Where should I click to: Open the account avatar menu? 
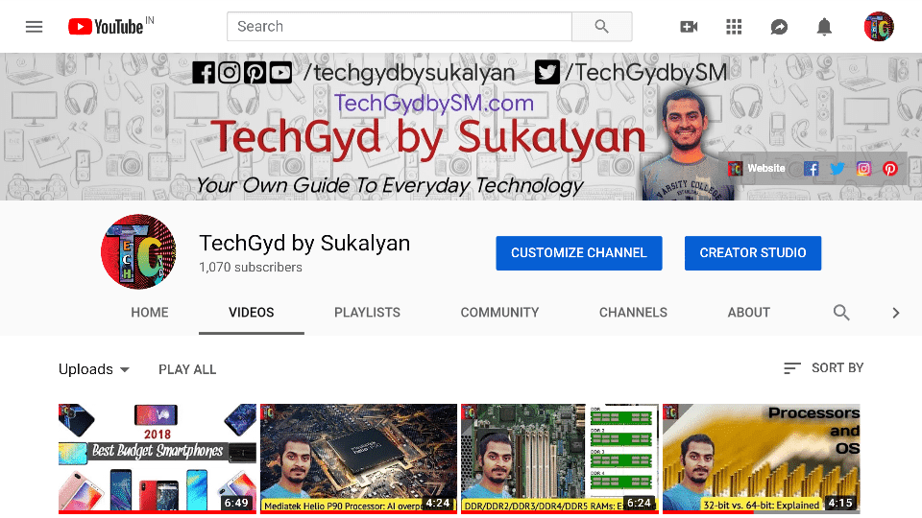(879, 27)
